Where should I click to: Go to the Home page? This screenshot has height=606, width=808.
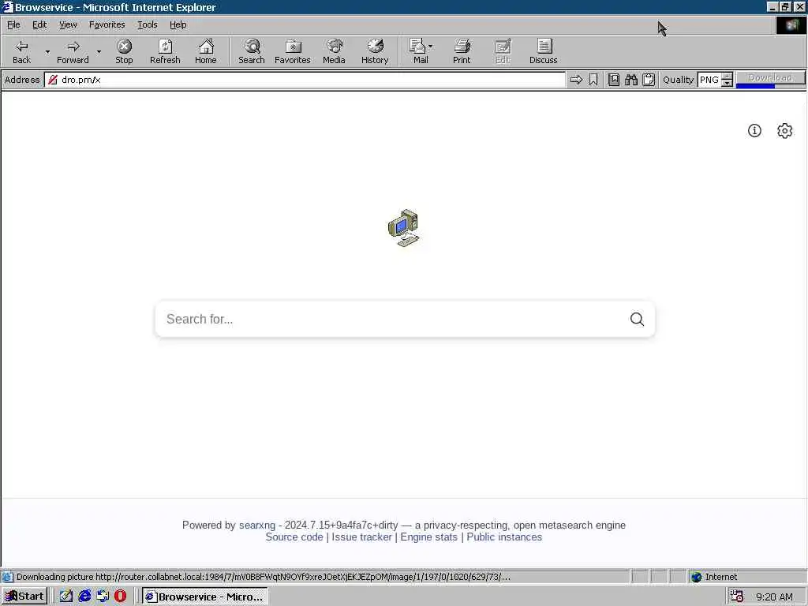206,51
